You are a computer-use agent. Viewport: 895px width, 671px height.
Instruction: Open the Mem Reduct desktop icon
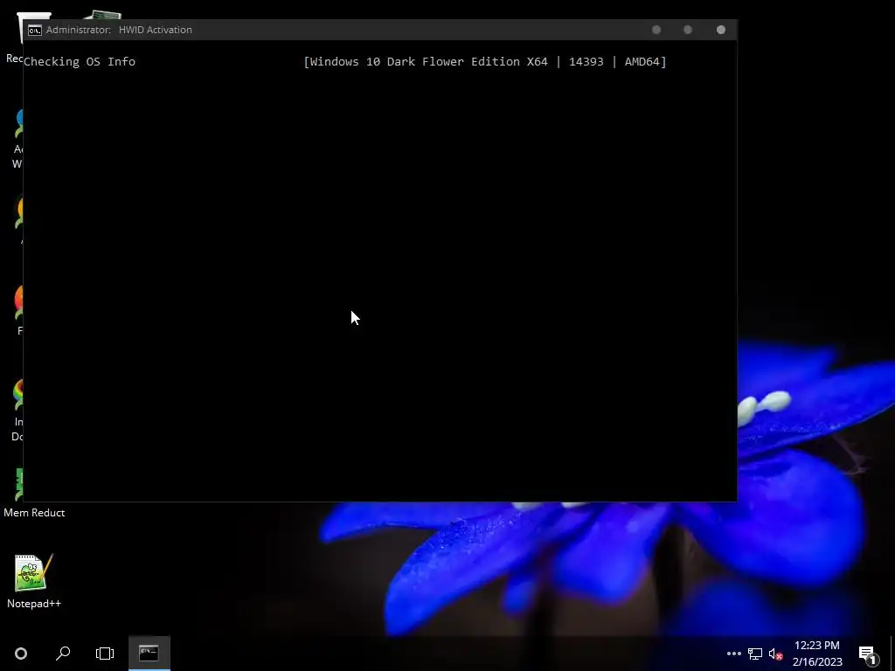pyautogui.click(x=34, y=494)
